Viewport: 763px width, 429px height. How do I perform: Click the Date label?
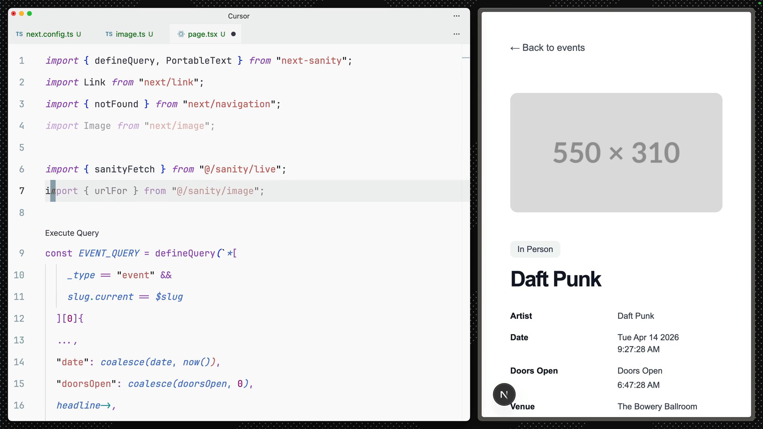click(519, 337)
